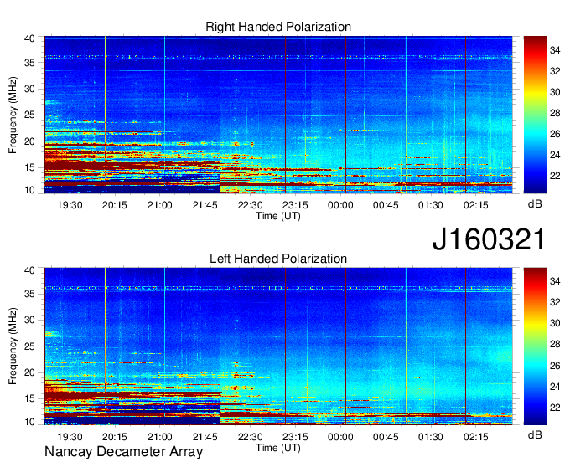Click "20" frequency tick of Right Handed plot
Screen dimensions: 570x462
[29, 141]
